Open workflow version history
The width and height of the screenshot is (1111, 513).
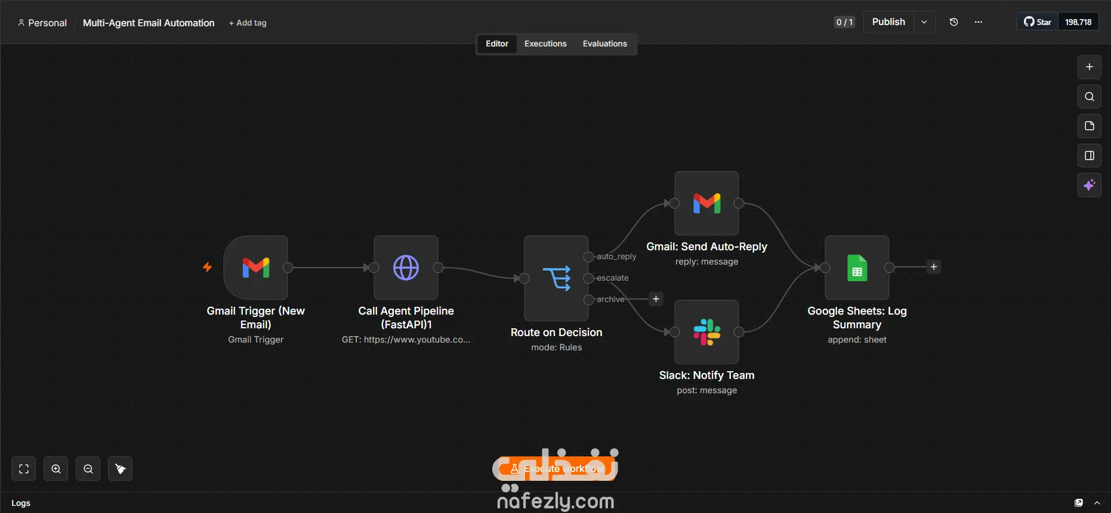tap(954, 22)
